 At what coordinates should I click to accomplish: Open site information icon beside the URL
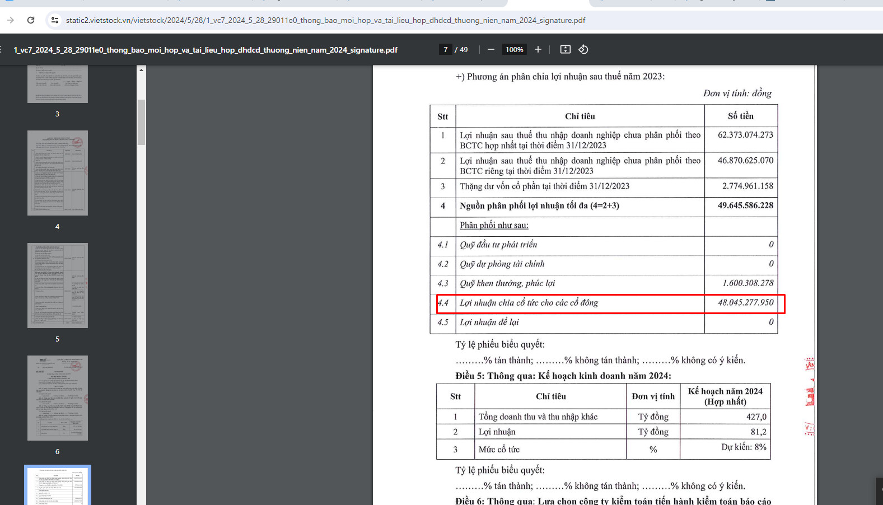(x=54, y=20)
